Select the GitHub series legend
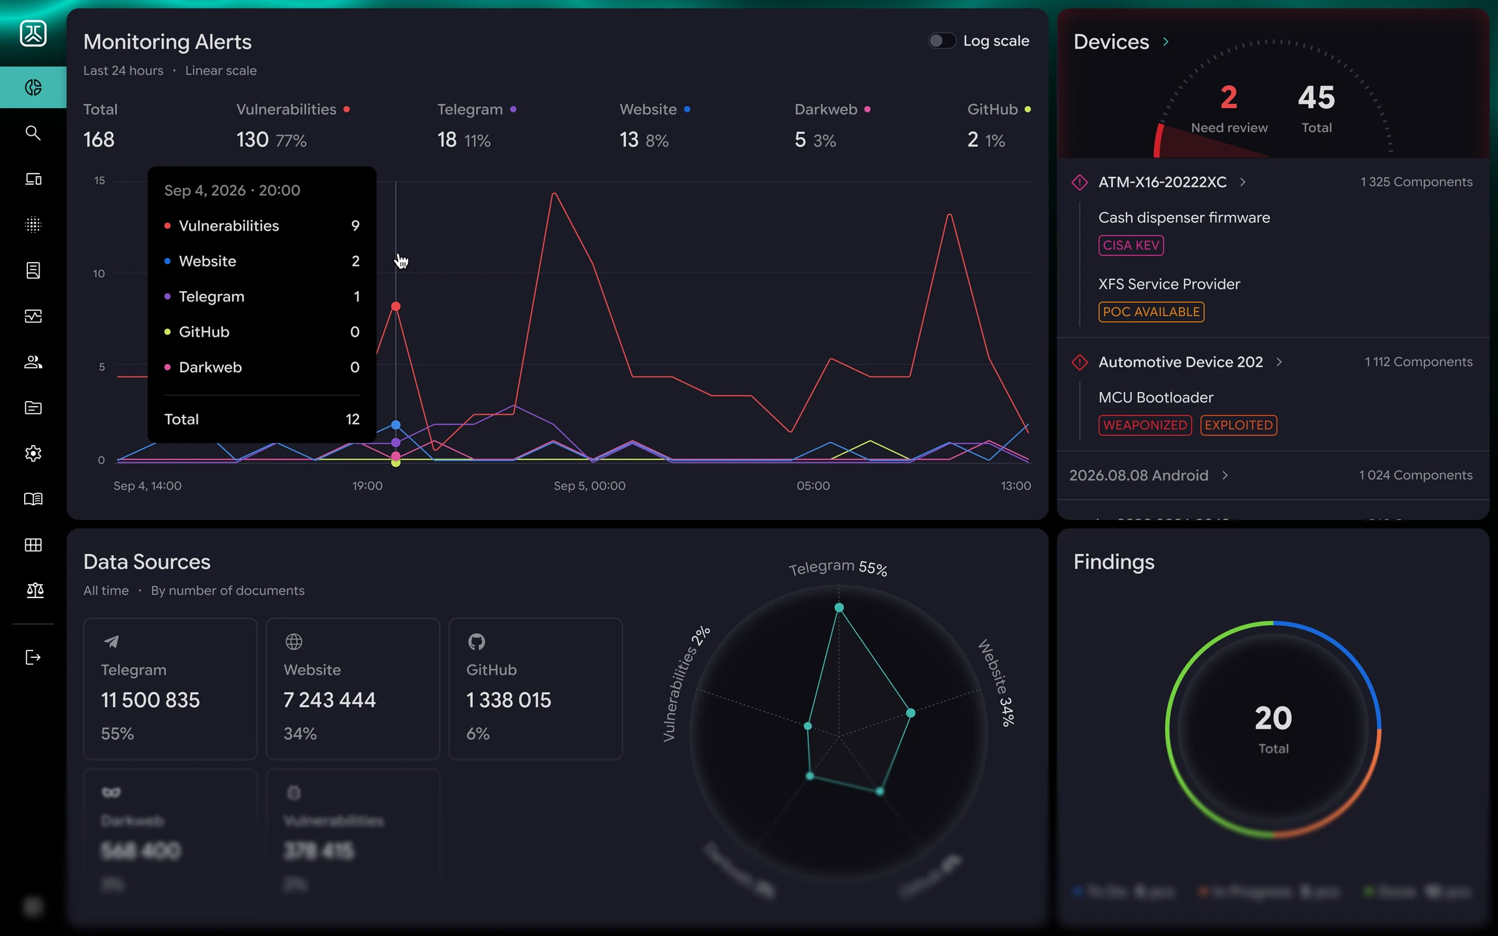The width and height of the screenshot is (1498, 936). [x=999, y=109]
